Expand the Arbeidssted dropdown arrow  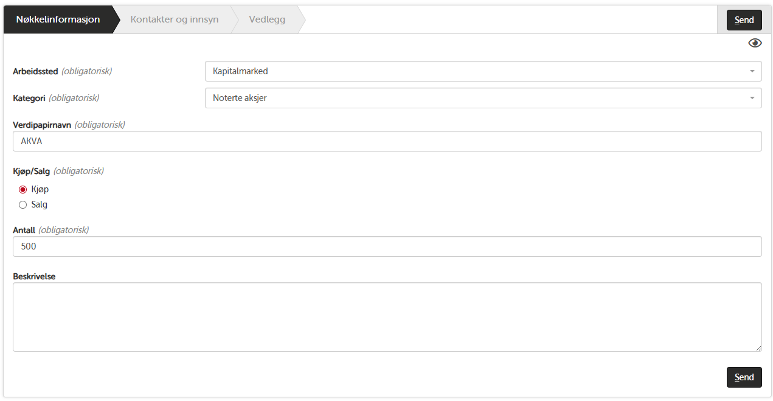[752, 71]
